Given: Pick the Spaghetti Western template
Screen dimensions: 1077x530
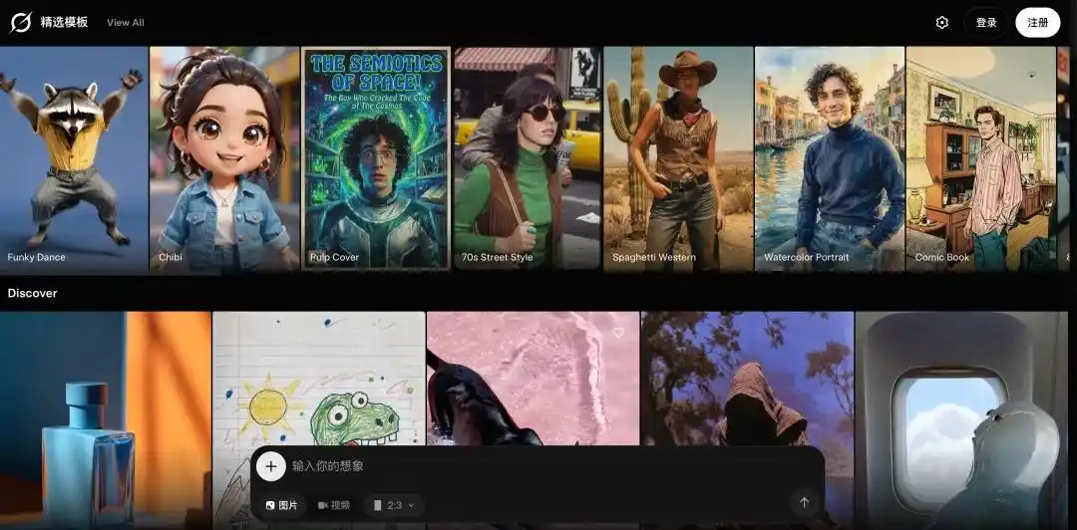Looking at the screenshot, I should [678, 159].
